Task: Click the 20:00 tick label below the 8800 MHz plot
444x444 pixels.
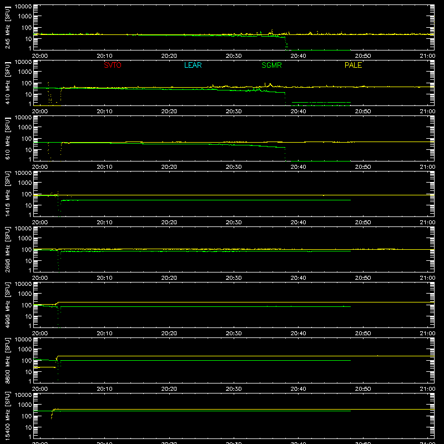Action: point(40,389)
